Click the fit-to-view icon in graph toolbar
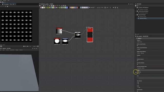The height and width of the screenshot is (92, 164). pos(40,6)
